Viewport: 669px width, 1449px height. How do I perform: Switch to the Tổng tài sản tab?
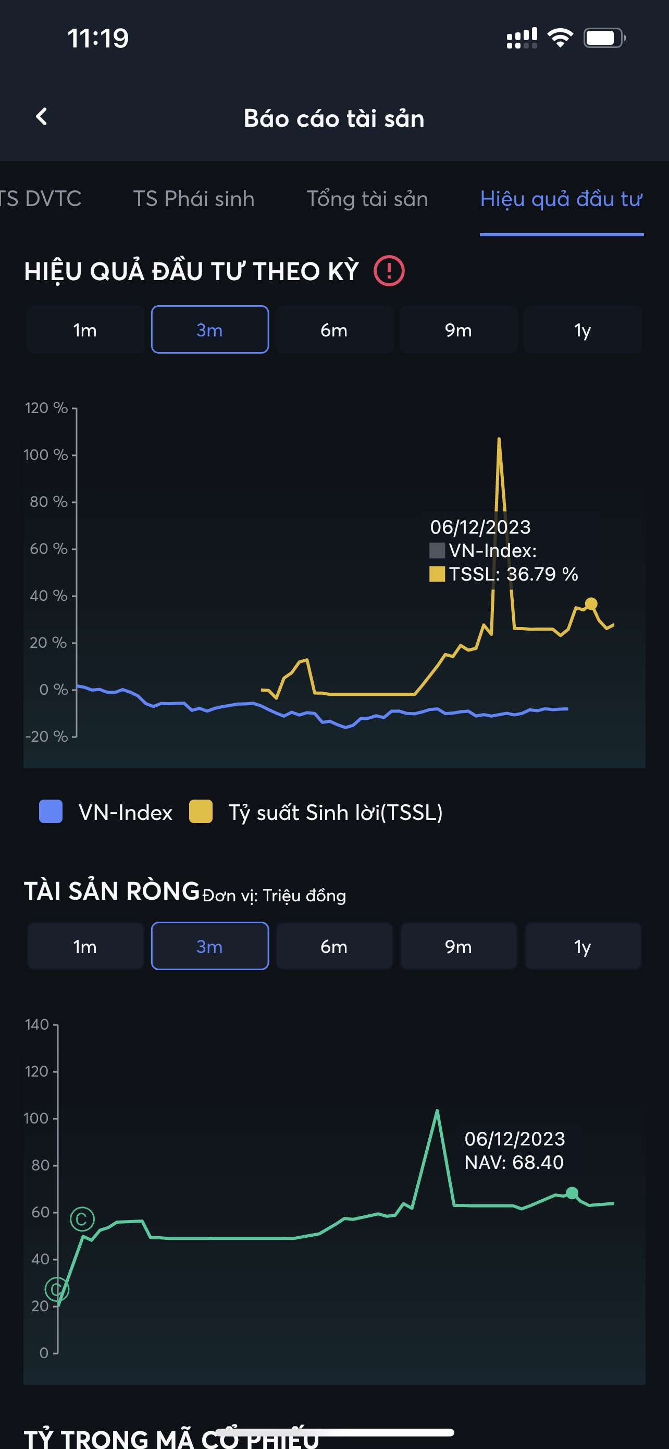(367, 199)
